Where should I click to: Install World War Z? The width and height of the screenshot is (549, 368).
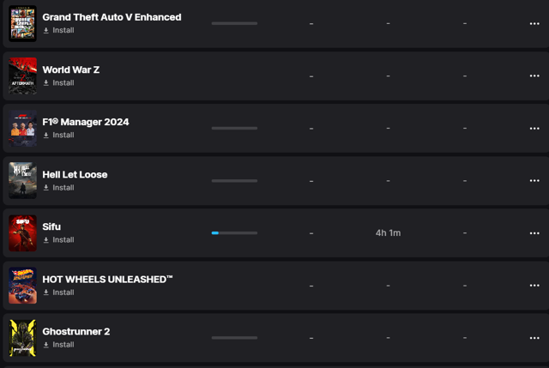coord(59,83)
